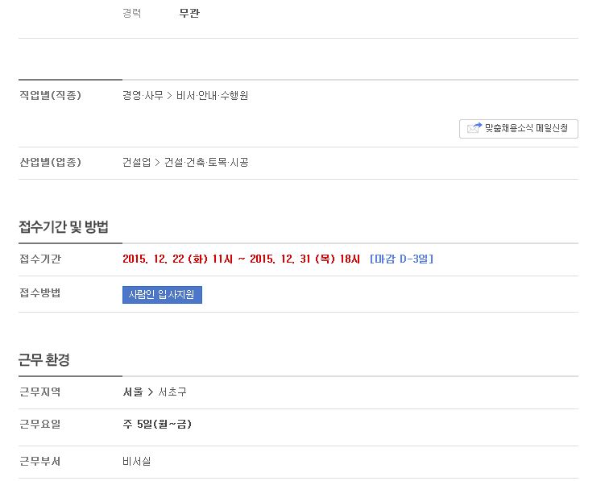Apply via the 사람인 입사지원 button
This screenshot has height=481, width=605.
162,295
